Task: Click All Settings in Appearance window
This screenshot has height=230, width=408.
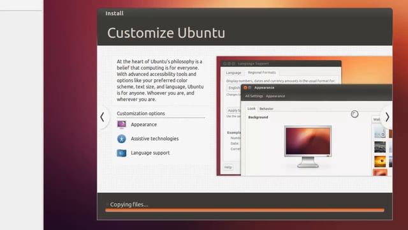Action: coord(254,96)
